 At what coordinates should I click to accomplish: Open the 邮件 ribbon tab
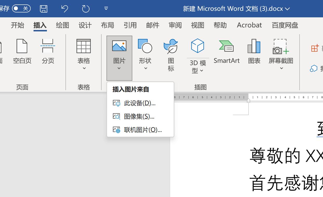(153, 25)
